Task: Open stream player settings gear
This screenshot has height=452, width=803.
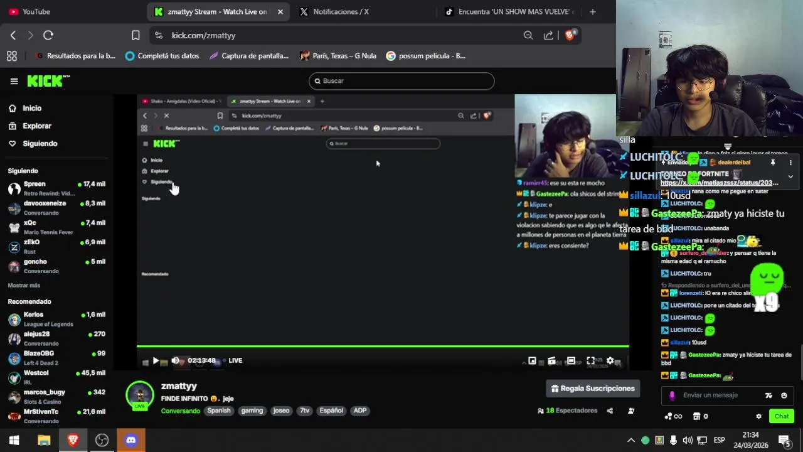Action: [610, 360]
